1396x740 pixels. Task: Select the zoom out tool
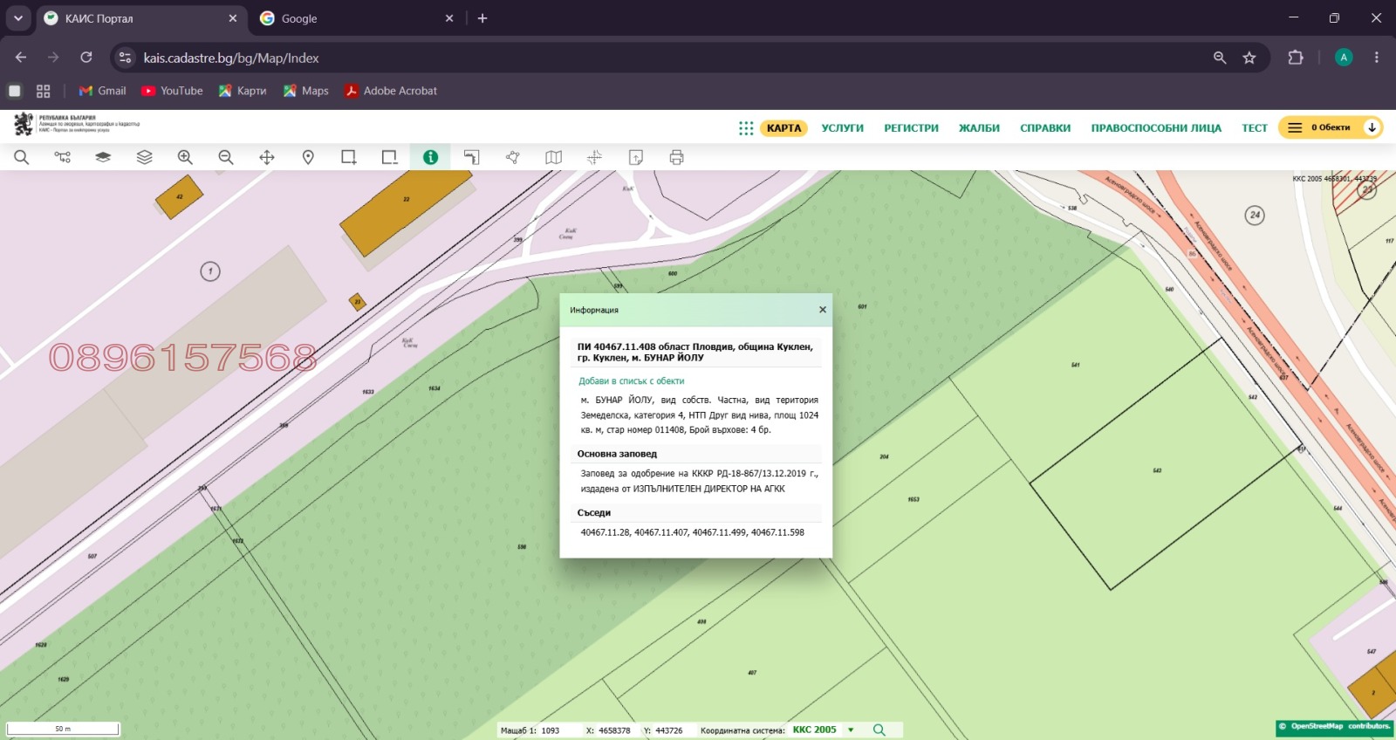[x=226, y=157]
